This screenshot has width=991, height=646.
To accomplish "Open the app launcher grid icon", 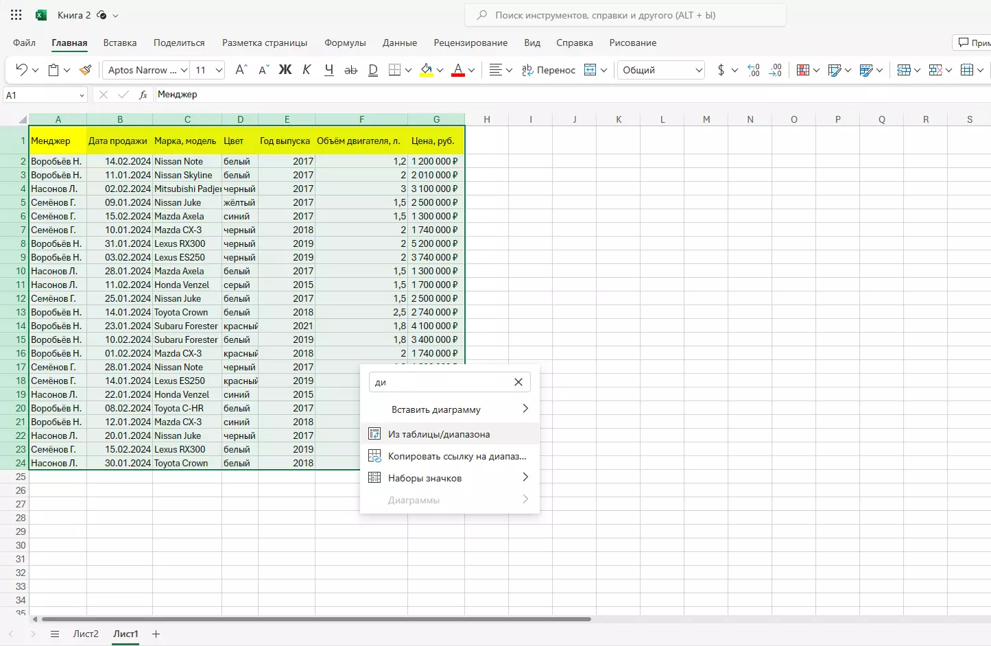I will coord(16,15).
